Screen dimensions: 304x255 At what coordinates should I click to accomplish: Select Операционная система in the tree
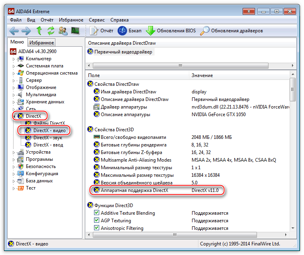click(47, 73)
